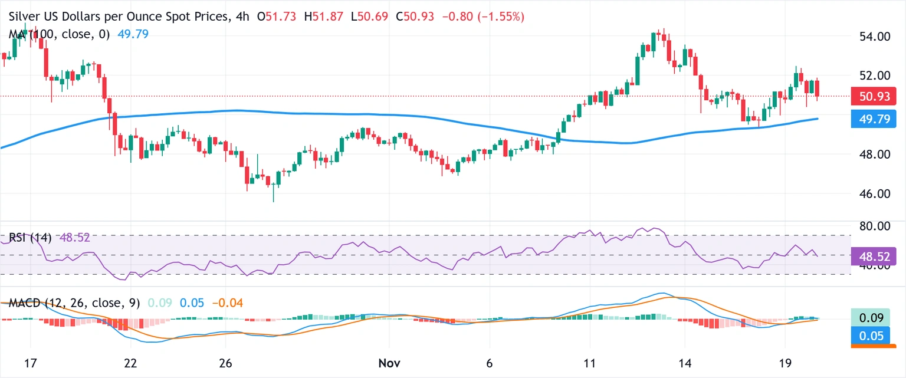Click the teal 0.09 MACD histogram tag

tap(874, 318)
